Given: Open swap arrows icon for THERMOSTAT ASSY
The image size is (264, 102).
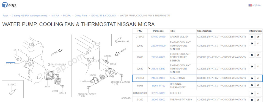Looking at the screenshot, I should pos(258,100).
